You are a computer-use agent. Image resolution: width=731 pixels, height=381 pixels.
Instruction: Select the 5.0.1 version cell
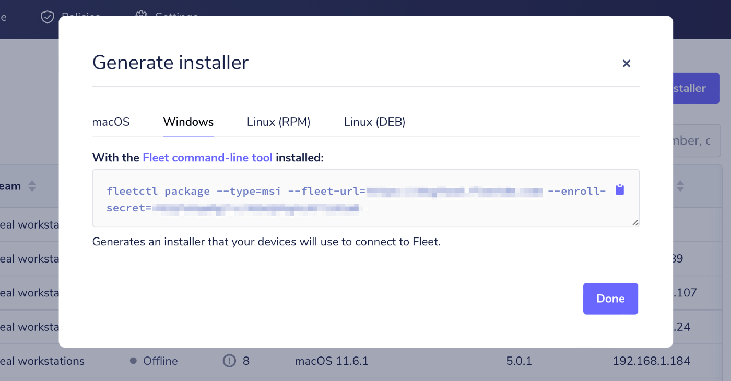[x=519, y=361]
